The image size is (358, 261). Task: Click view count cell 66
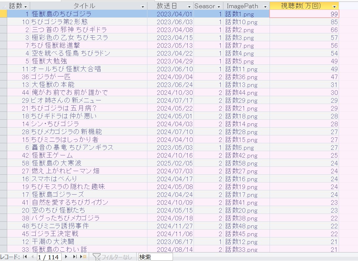pos(304,30)
